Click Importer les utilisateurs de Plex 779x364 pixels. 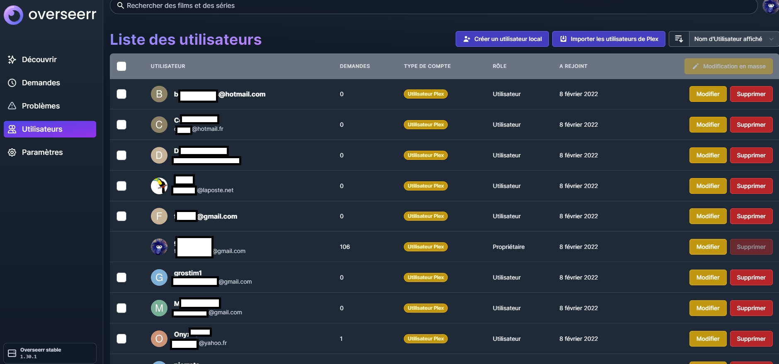(x=608, y=39)
